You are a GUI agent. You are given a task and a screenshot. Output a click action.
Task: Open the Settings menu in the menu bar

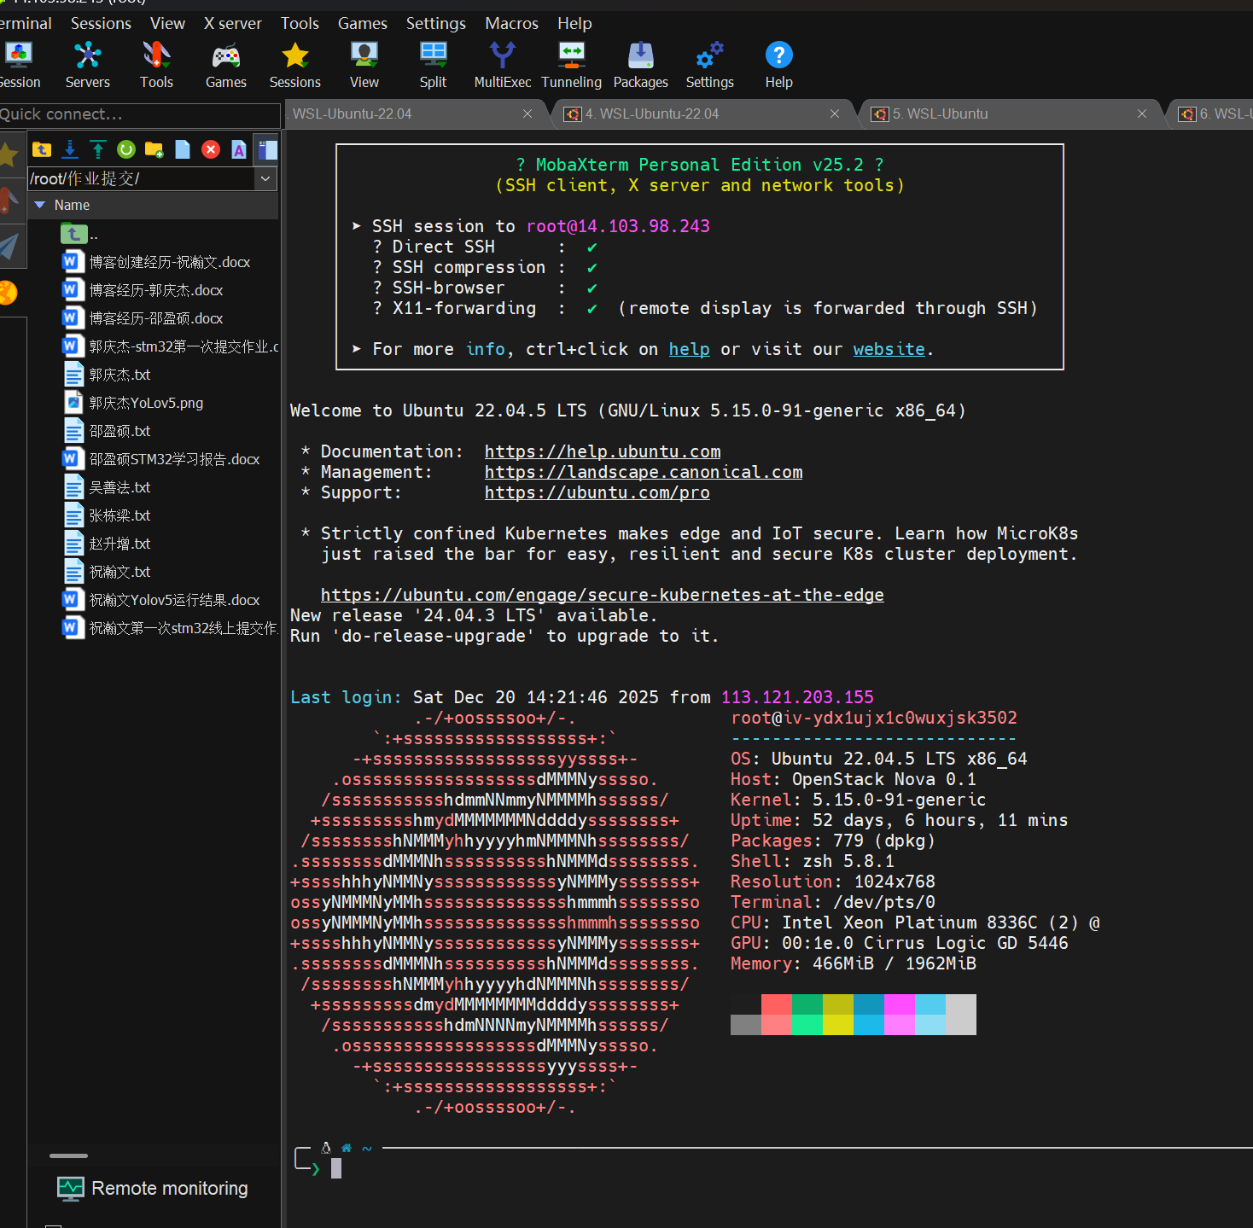pyautogui.click(x=435, y=23)
